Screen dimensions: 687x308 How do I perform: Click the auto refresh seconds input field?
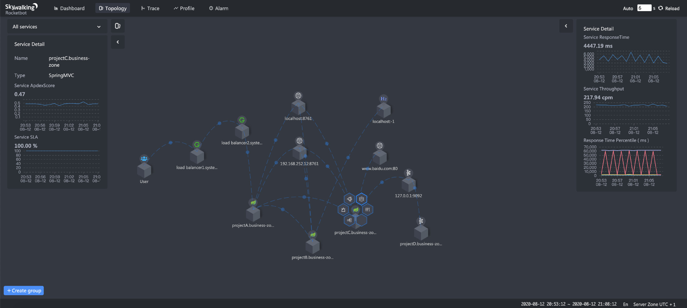(644, 8)
